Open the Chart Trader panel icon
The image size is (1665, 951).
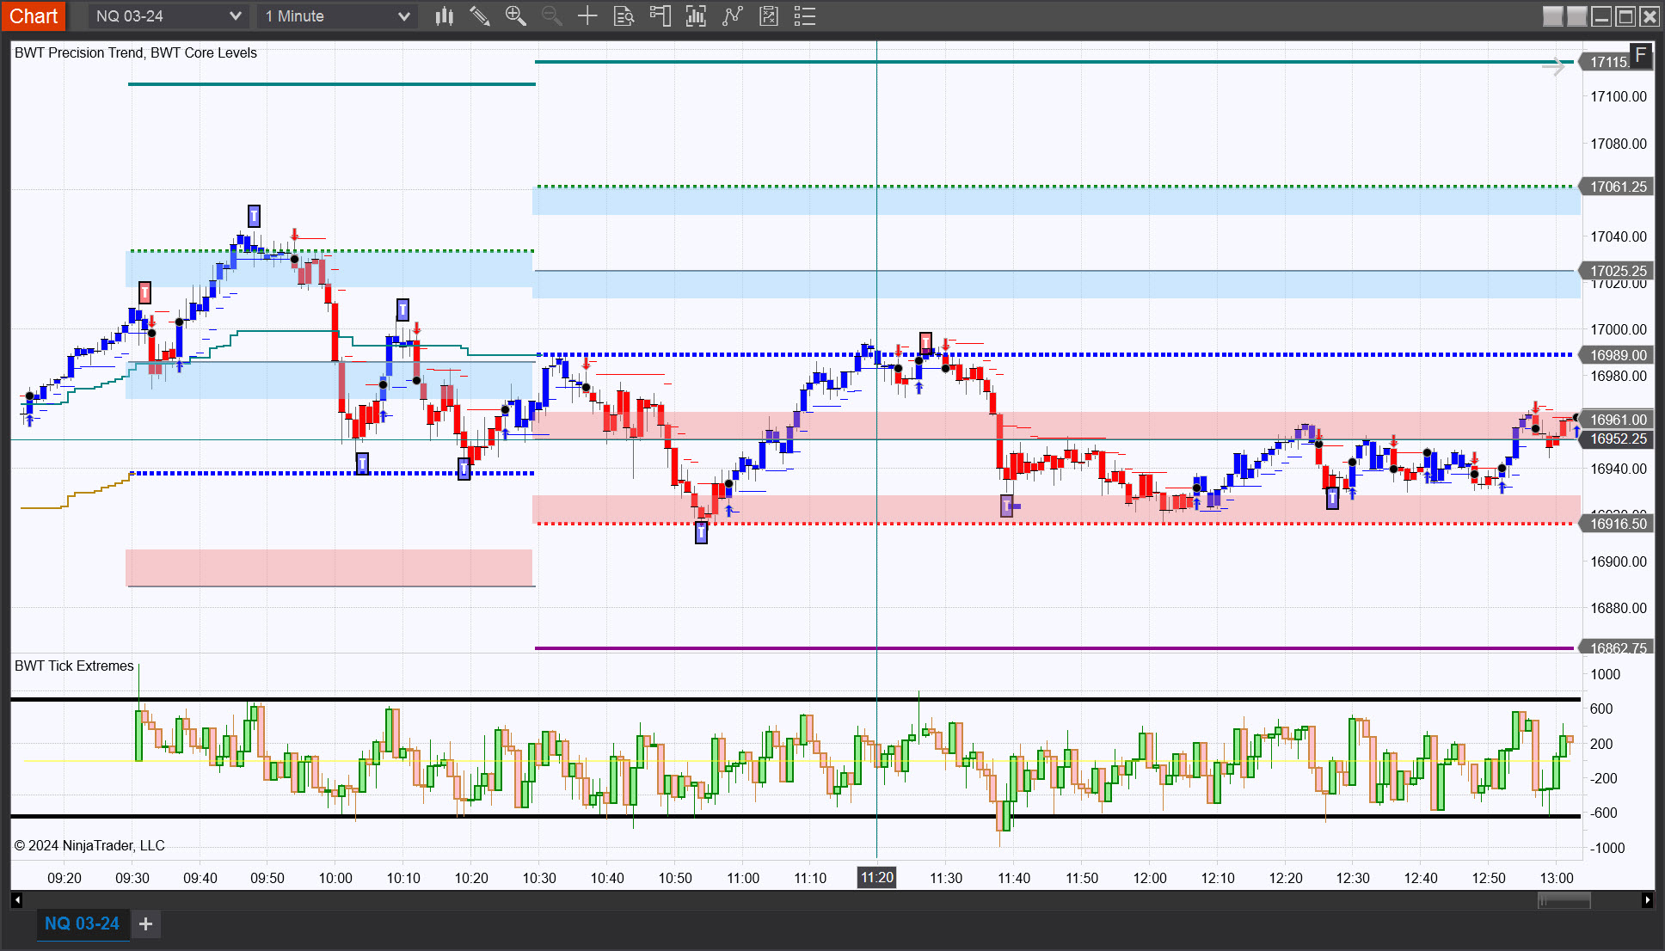(660, 16)
